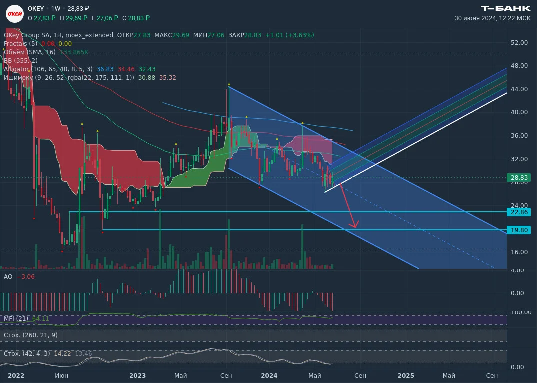Click the 16.00 price axis label
This screenshot has height=383, width=537.
point(519,252)
